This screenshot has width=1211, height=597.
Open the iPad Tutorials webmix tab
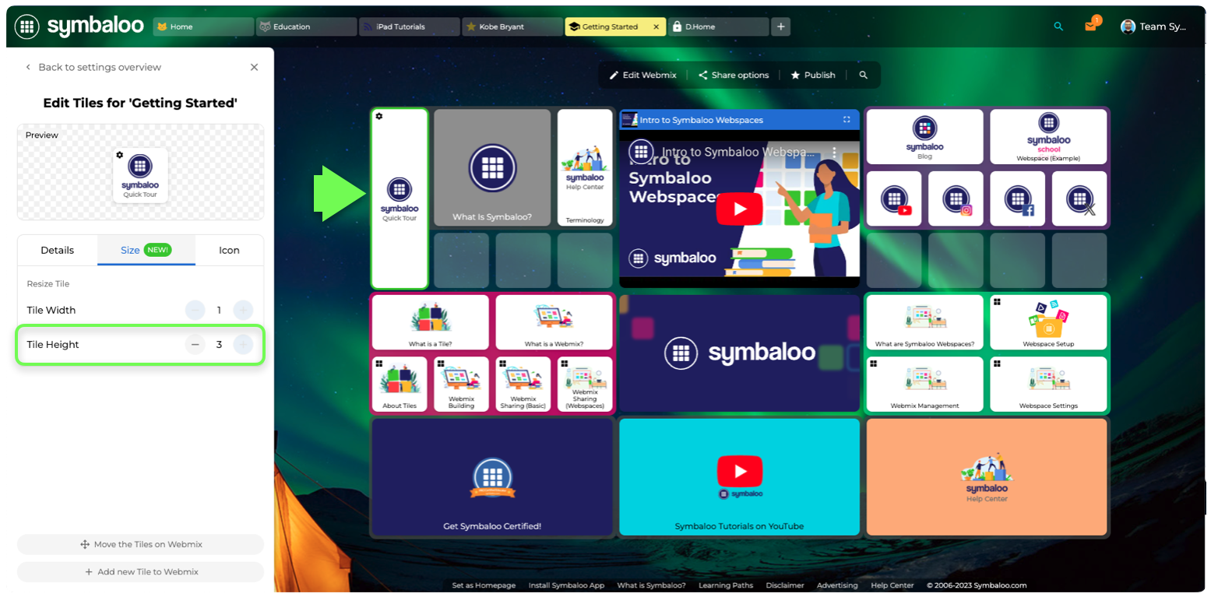click(409, 26)
